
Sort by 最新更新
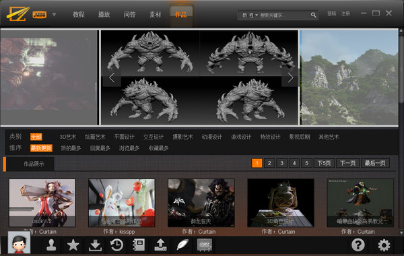tap(41, 148)
